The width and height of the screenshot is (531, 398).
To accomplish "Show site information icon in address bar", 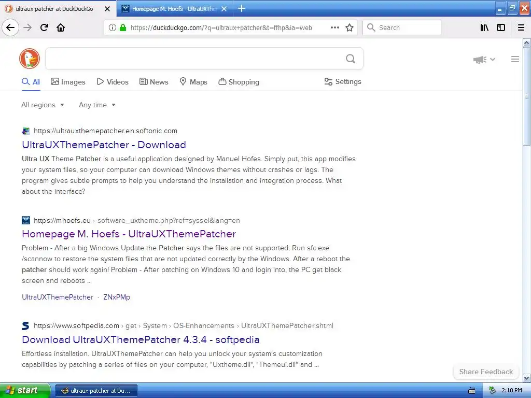I will click(112, 27).
